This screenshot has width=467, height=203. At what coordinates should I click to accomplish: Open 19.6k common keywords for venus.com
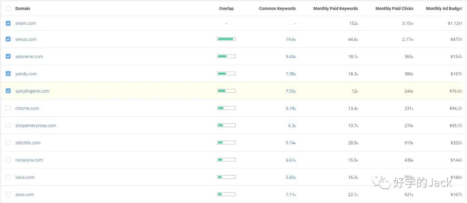(x=291, y=39)
